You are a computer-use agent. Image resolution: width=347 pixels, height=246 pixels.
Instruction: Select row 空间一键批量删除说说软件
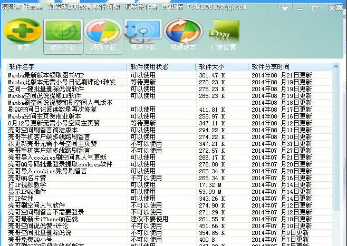169,89
